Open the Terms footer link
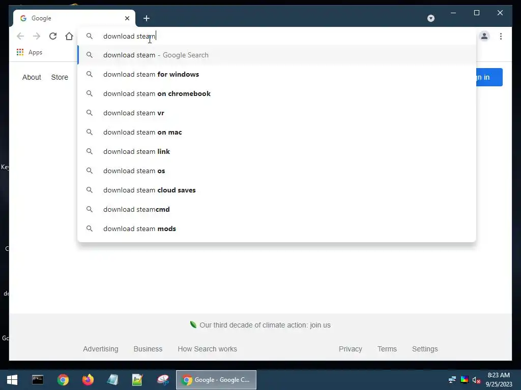 [x=387, y=349]
